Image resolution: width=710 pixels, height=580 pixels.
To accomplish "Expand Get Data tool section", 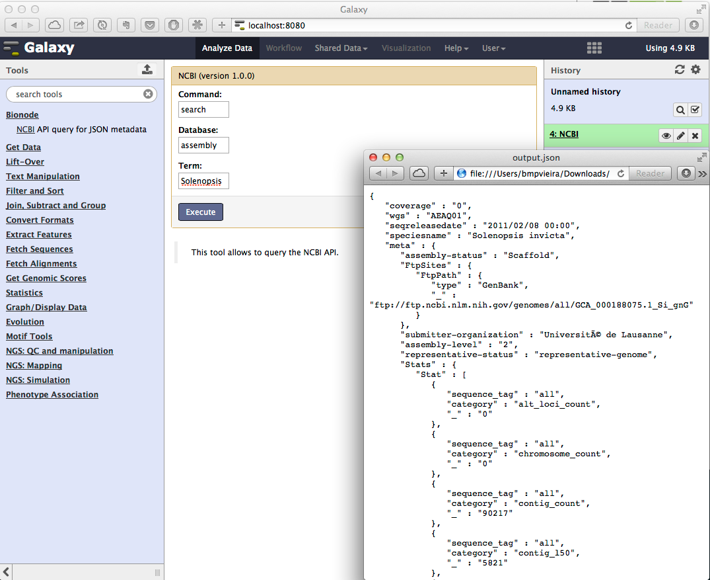I will [x=24, y=147].
